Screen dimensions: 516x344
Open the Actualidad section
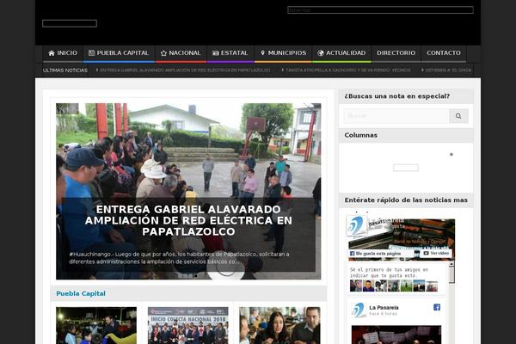pos(341,53)
